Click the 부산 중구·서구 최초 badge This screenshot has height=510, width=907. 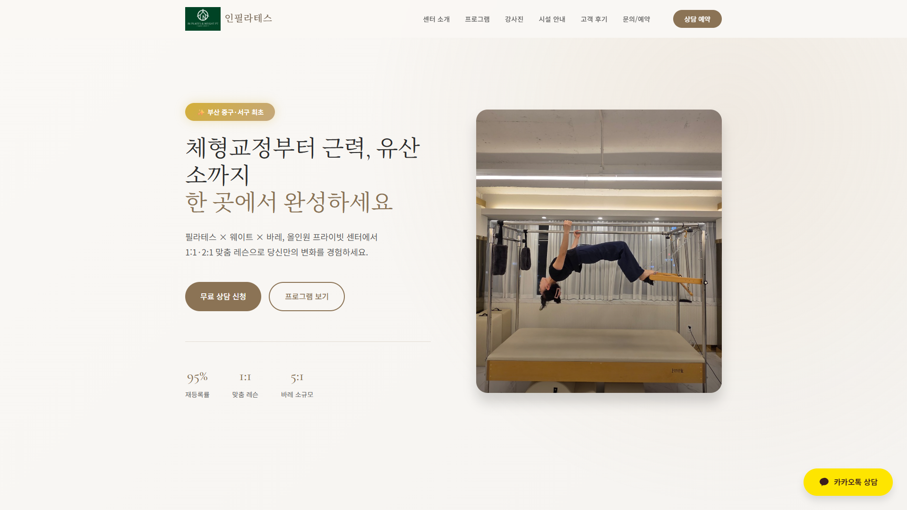[x=230, y=112]
